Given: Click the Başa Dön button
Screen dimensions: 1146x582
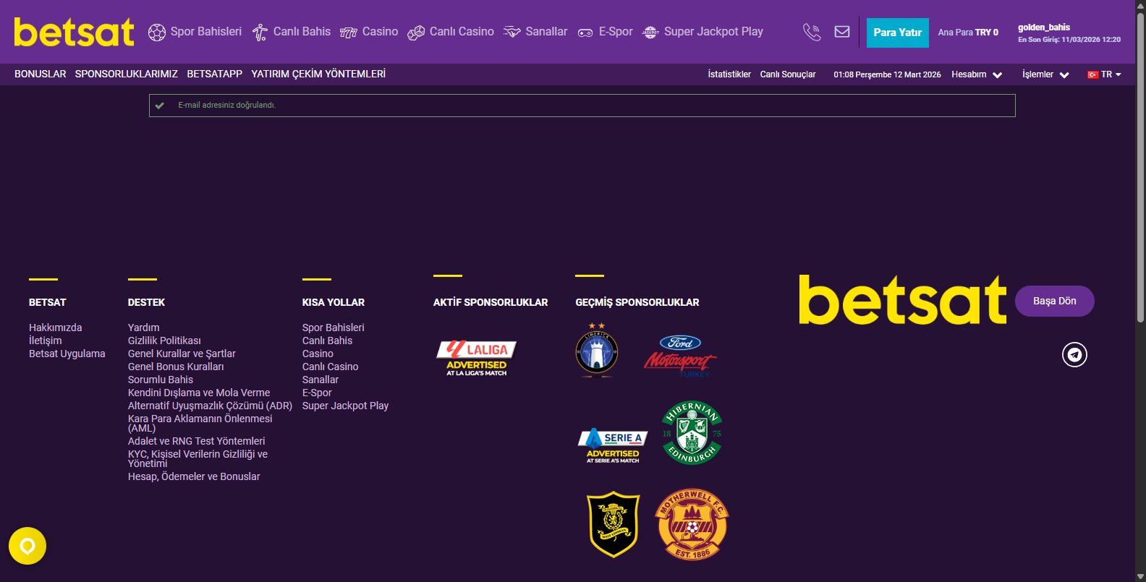Looking at the screenshot, I should point(1054,301).
